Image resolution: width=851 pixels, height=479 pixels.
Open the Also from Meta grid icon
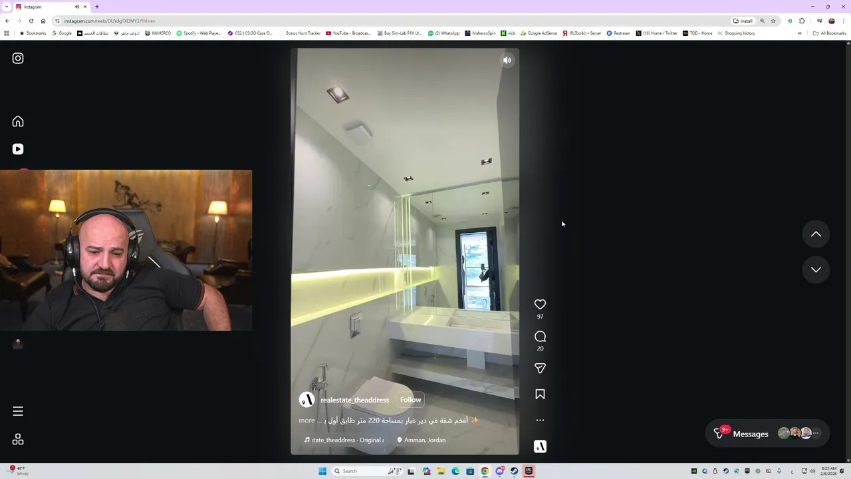[x=18, y=439]
